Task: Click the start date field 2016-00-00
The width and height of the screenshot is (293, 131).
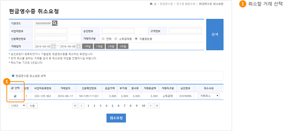Action: 43,46
